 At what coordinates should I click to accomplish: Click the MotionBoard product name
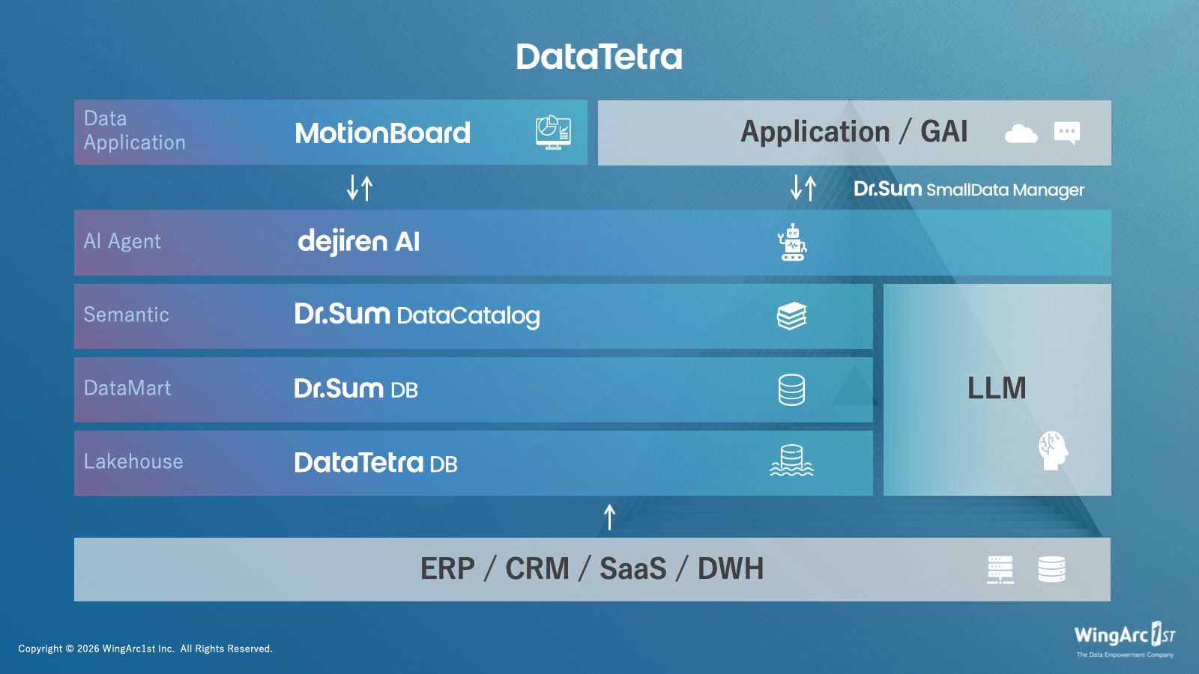point(383,133)
